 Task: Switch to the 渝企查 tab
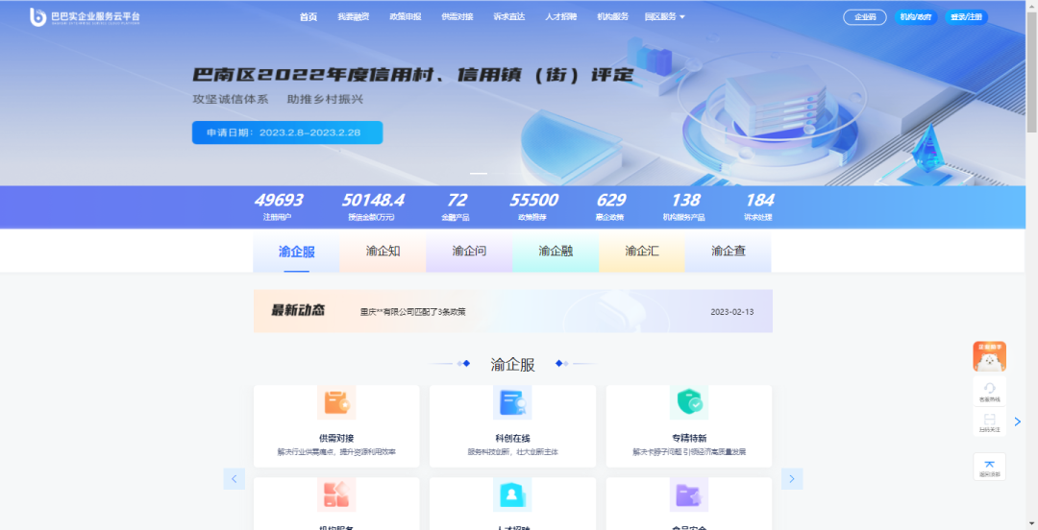728,252
